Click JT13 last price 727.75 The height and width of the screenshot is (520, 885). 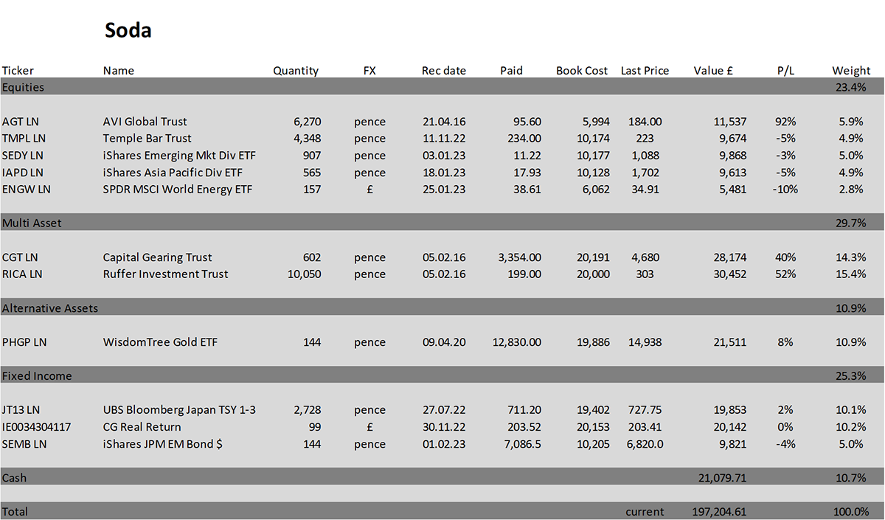click(645, 410)
